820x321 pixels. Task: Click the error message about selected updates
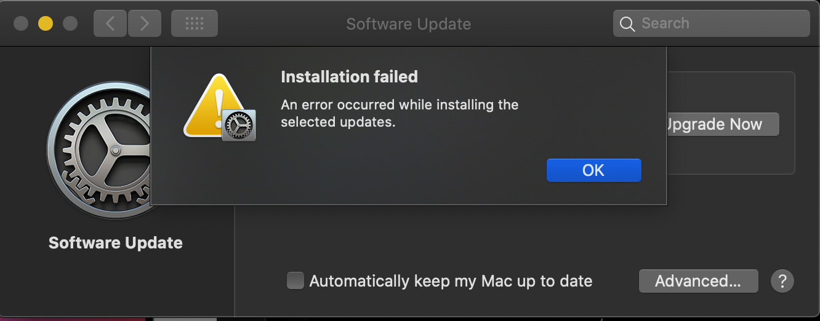click(x=400, y=113)
